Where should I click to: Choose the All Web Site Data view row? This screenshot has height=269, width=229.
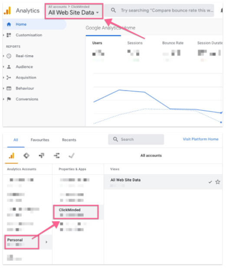coord(163,182)
